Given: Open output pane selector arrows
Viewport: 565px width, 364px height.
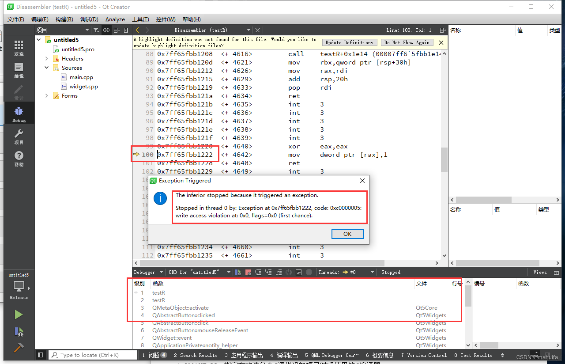Looking at the screenshot, I should (x=502, y=355).
